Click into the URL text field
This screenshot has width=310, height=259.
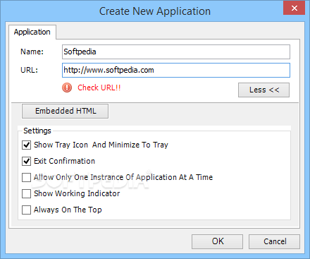176,70
